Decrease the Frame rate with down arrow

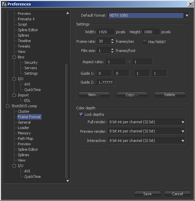click(x=112, y=42)
